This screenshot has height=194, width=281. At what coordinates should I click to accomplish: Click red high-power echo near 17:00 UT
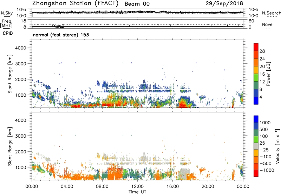coord(183,104)
